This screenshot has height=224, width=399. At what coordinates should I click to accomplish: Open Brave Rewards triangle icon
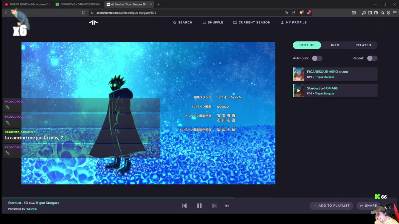[x=308, y=12]
